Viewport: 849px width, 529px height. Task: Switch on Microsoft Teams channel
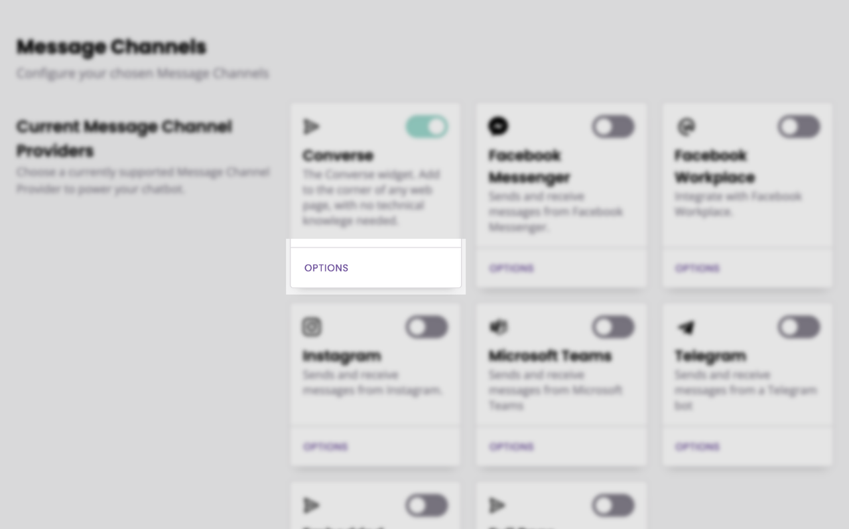pyautogui.click(x=613, y=327)
